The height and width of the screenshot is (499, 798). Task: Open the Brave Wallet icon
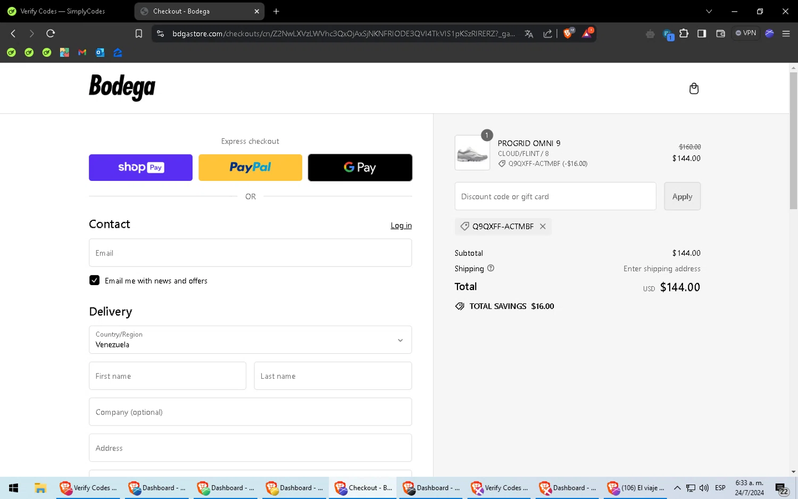click(720, 34)
